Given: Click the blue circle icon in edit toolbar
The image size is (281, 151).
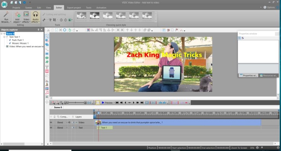Looking at the screenshot, I should (x=65, y=30).
